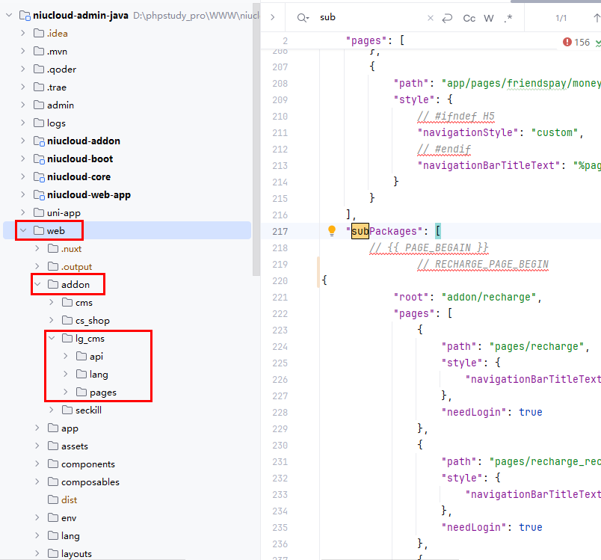Click the red error count indicator
This screenshot has height=560, width=601.
pyautogui.click(x=576, y=43)
